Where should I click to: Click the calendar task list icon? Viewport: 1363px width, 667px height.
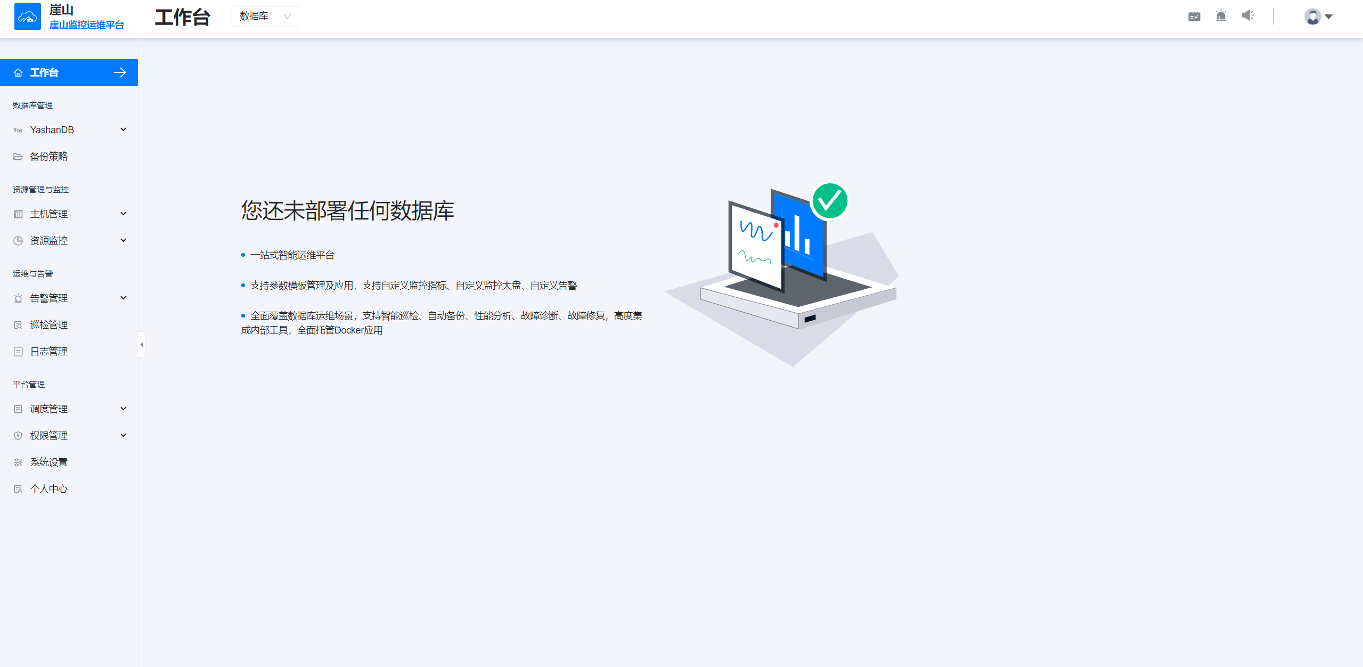coord(1194,16)
